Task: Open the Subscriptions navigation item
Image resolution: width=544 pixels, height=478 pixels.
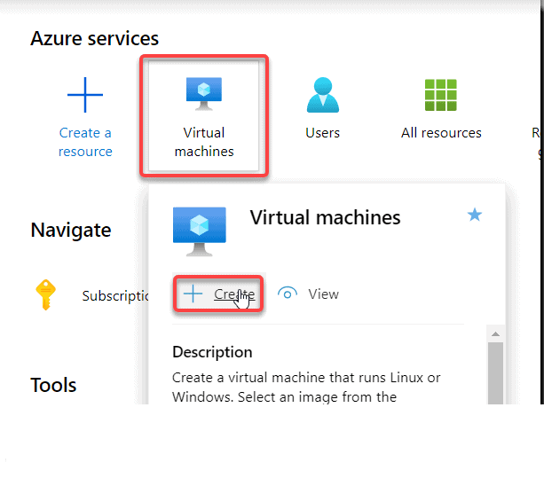Action: point(115,296)
